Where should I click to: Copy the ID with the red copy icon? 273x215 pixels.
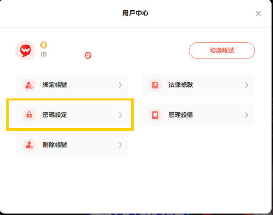pos(88,55)
